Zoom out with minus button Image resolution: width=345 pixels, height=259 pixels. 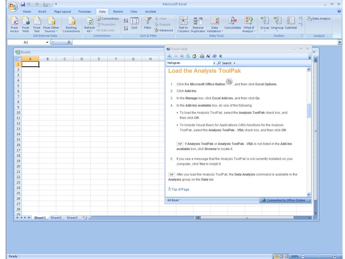[x=303, y=256]
